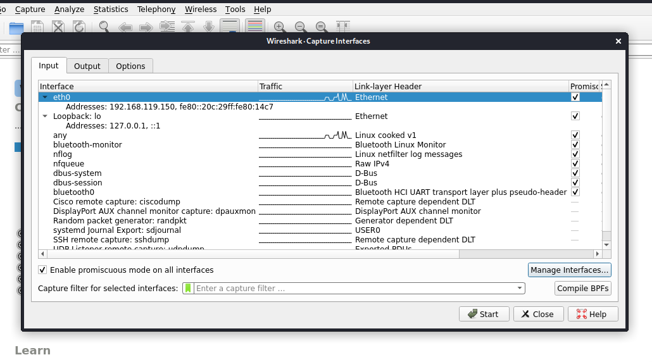652x362 pixels.
Task: Select the any interface row
Action: click(x=320, y=135)
